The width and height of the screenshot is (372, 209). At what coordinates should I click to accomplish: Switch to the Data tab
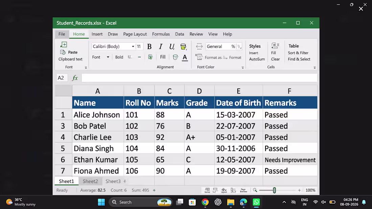(180, 34)
